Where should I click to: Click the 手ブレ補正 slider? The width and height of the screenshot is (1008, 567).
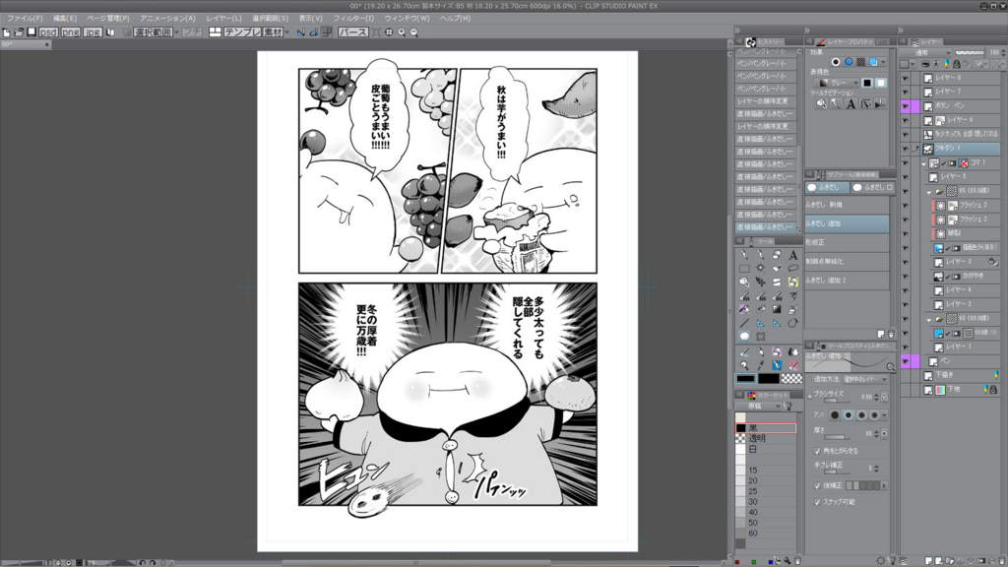pos(835,472)
